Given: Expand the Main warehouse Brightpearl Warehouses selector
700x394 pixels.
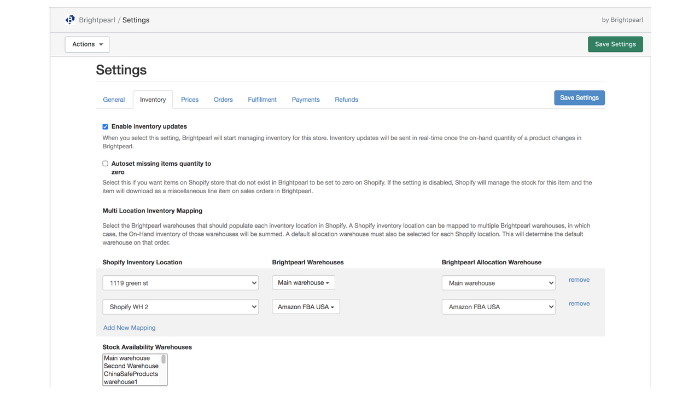Looking at the screenshot, I should coord(304,282).
